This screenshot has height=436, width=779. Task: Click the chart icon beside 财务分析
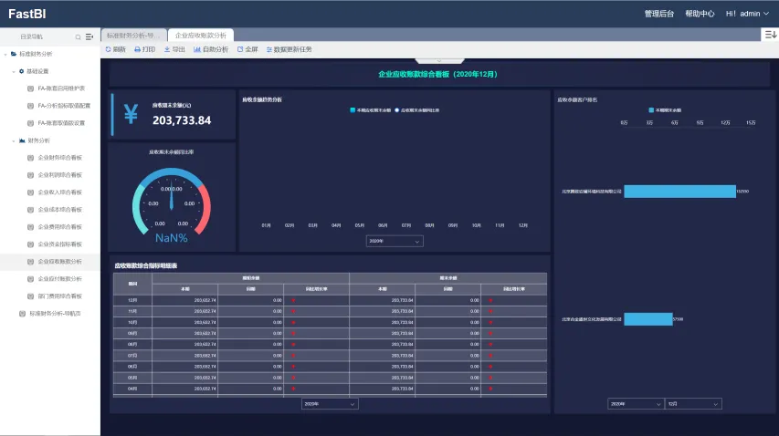click(x=22, y=140)
